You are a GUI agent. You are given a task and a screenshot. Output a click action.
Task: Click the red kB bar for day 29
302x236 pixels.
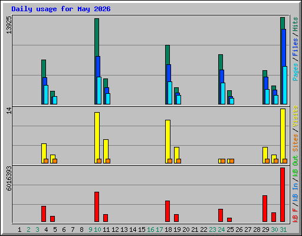point(265,208)
